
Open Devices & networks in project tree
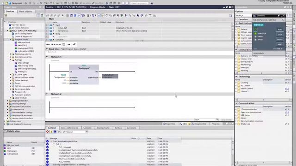click(x=18, y=28)
